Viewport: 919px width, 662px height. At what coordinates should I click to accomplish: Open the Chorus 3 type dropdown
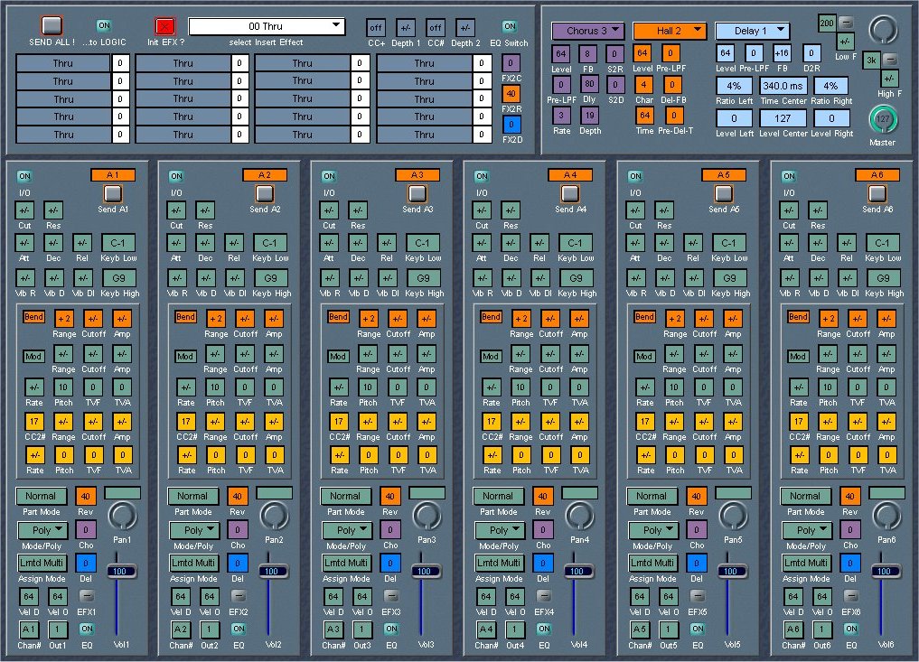pos(587,31)
